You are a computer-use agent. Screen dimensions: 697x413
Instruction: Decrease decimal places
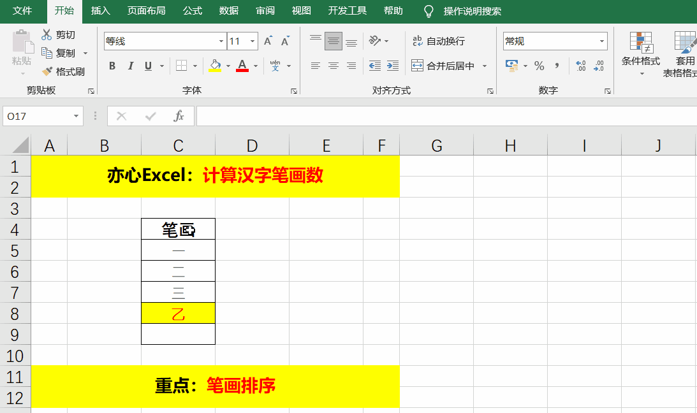(x=598, y=66)
